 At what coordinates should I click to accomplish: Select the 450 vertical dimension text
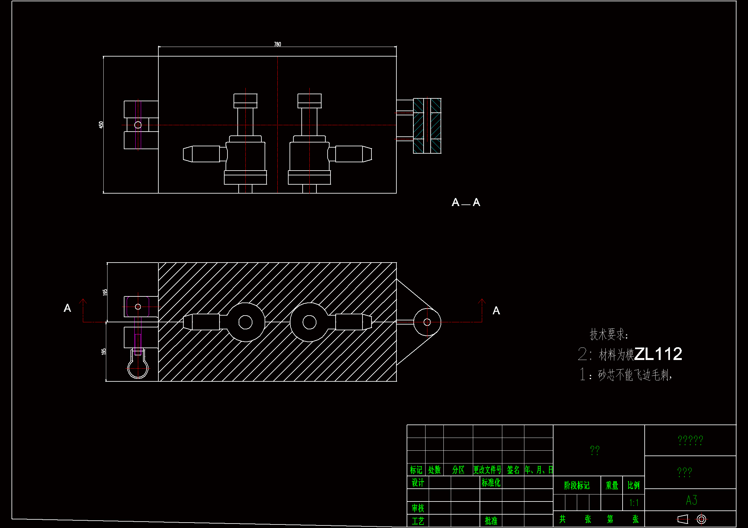pyautogui.click(x=101, y=125)
